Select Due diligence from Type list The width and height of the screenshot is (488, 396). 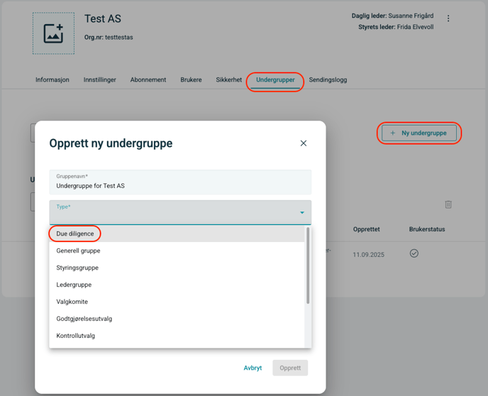tap(75, 233)
